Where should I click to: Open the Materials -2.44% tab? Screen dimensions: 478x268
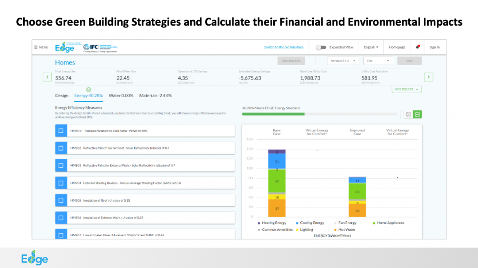pos(155,95)
